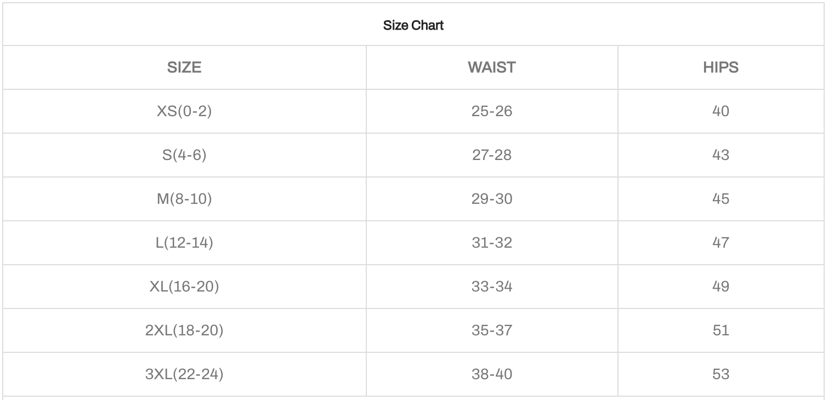Select the XS(0-2) size cell
The image size is (828, 400).
(x=184, y=111)
